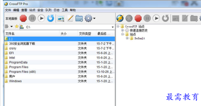Select the crsky folder
The image size is (201, 106).
click(60, 48)
